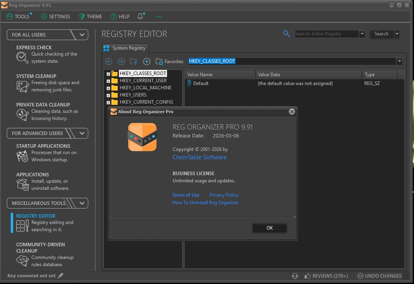Open the Tools menu
The image size is (414, 284).
pyautogui.click(x=18, y=16)
